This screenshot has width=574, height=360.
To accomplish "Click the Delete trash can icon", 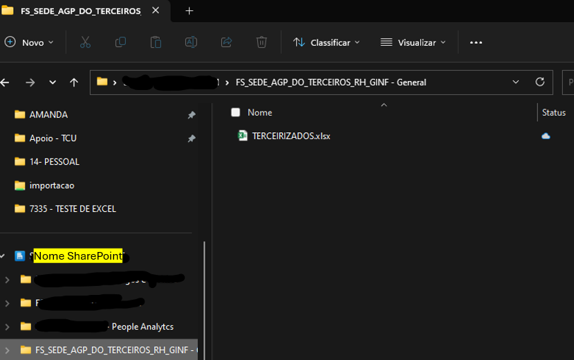I will (261, 42).
